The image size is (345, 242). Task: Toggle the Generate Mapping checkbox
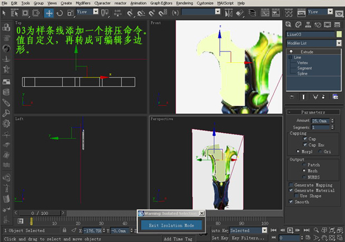click(291, 185)
